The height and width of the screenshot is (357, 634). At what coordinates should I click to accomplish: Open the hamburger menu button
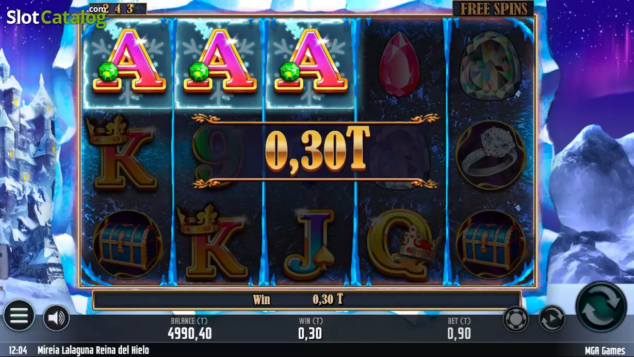click(x=19, y=315)
